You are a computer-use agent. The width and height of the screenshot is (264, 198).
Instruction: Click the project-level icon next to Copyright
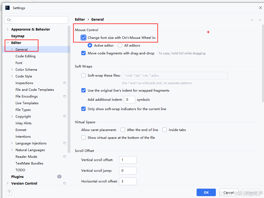(64, 116)
